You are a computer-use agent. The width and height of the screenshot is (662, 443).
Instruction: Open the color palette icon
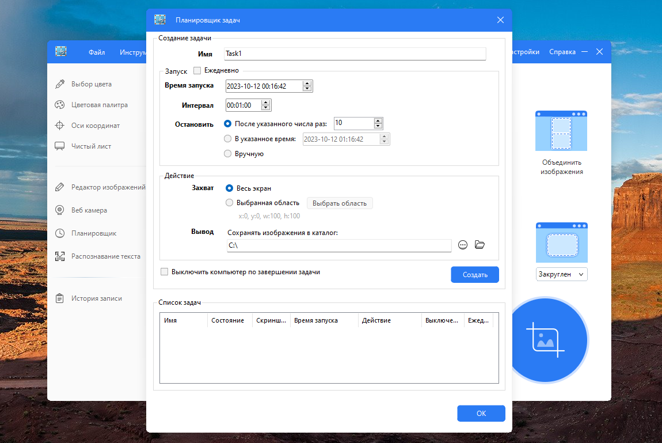coord(60,105)
